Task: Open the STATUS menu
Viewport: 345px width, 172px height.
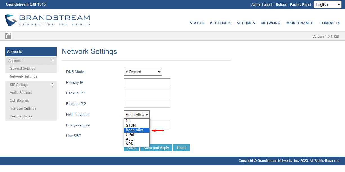Action: [x=197, y=23]
